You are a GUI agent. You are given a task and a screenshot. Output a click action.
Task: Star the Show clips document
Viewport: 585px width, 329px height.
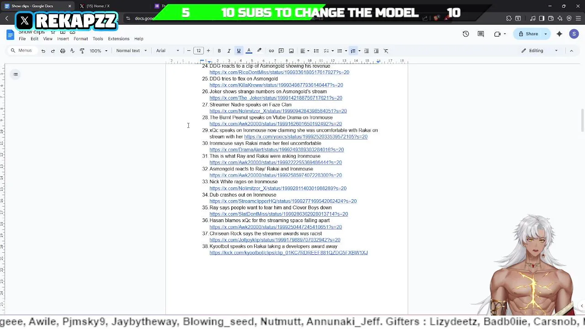click(53, 32)
